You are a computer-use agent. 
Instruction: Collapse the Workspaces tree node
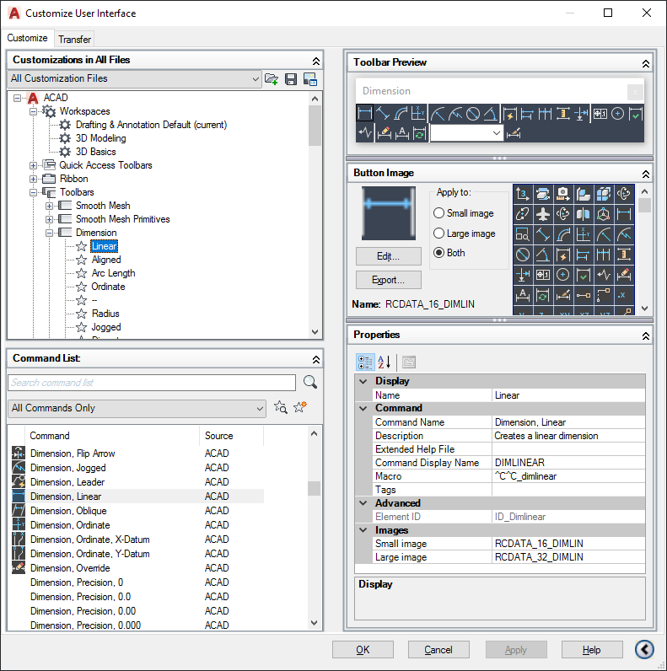click(33, 111)
